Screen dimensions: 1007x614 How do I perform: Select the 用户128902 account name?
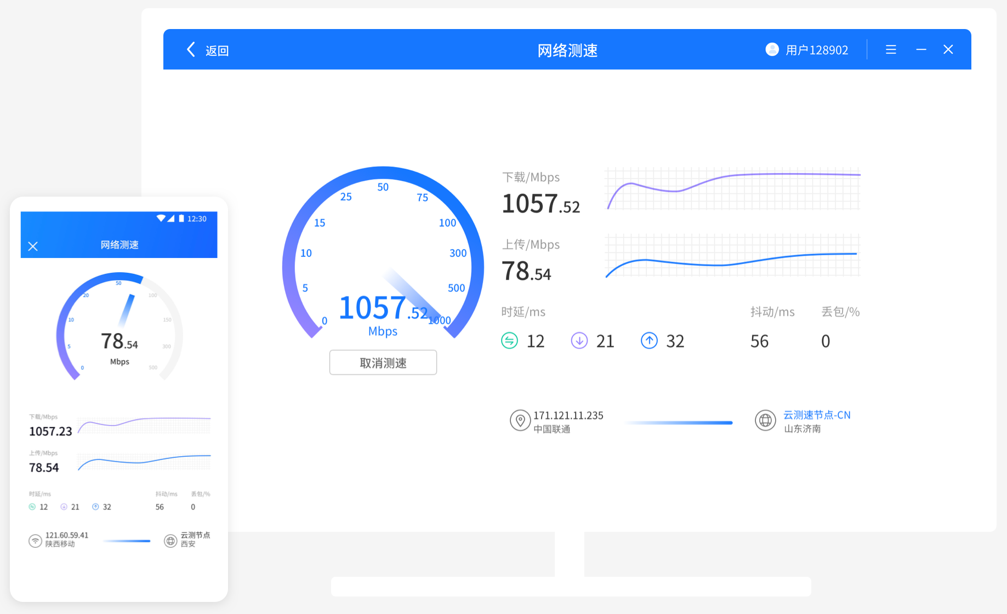pos(817,50)
